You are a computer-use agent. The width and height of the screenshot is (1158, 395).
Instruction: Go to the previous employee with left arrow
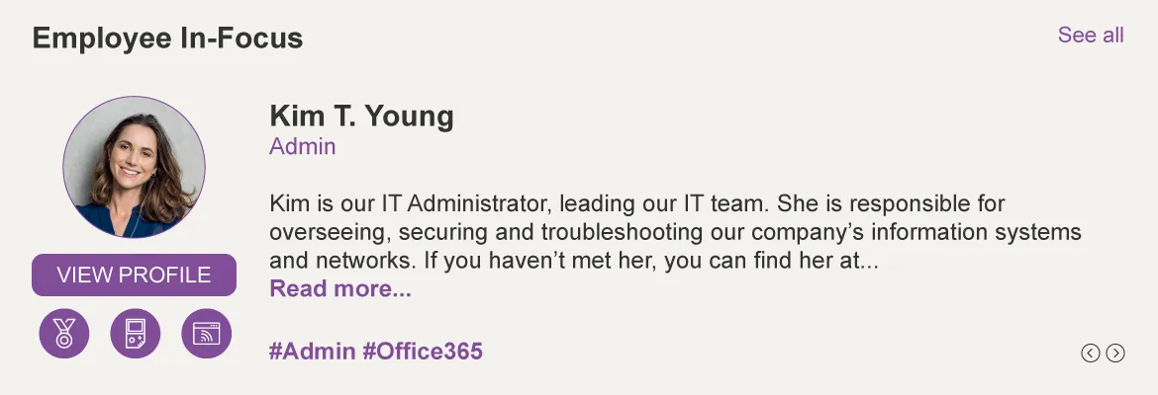click(1091, 354)
